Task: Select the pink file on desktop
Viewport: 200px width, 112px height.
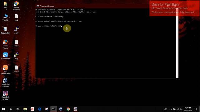Action: coord(17,17)
